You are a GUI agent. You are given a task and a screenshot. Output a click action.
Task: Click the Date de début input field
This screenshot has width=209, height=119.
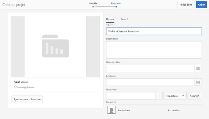pos(150,69)
